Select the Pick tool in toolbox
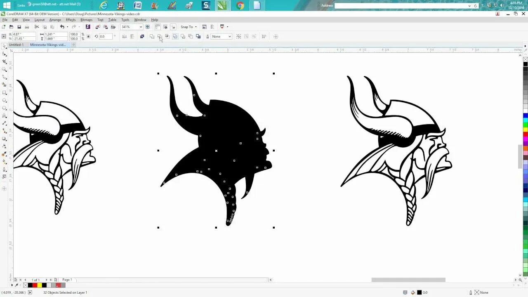Viewport: 528px width, 297px height. coord(5,46)
